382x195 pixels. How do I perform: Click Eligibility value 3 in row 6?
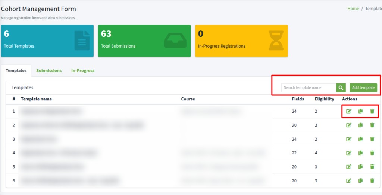point(316,180)
